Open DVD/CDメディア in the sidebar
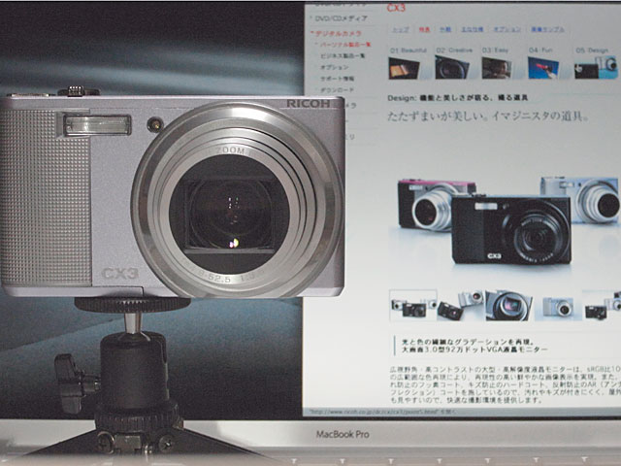The image size is (621, 466). (341, 18)
